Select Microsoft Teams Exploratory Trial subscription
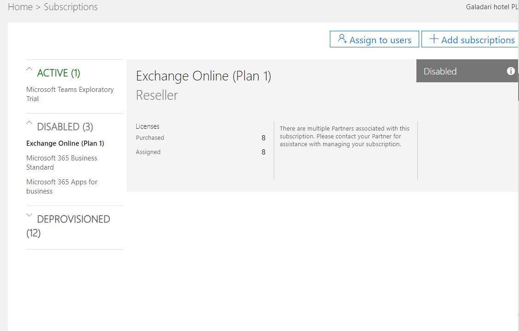 click(x=70, y=94)
